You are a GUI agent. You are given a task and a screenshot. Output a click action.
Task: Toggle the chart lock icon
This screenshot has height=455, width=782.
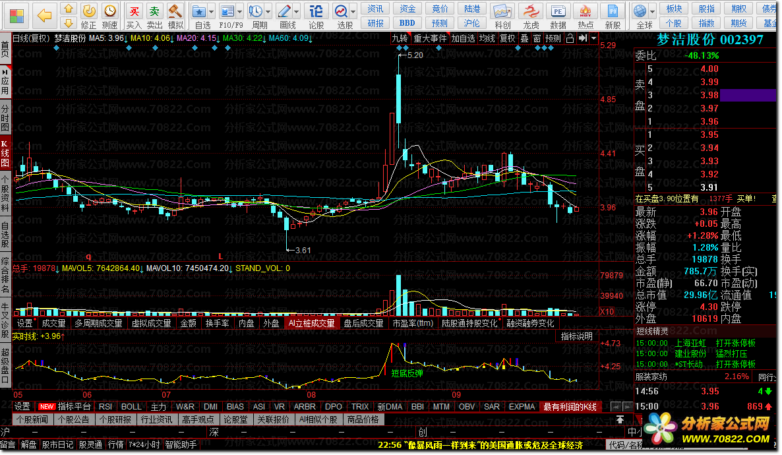[570, 38]
